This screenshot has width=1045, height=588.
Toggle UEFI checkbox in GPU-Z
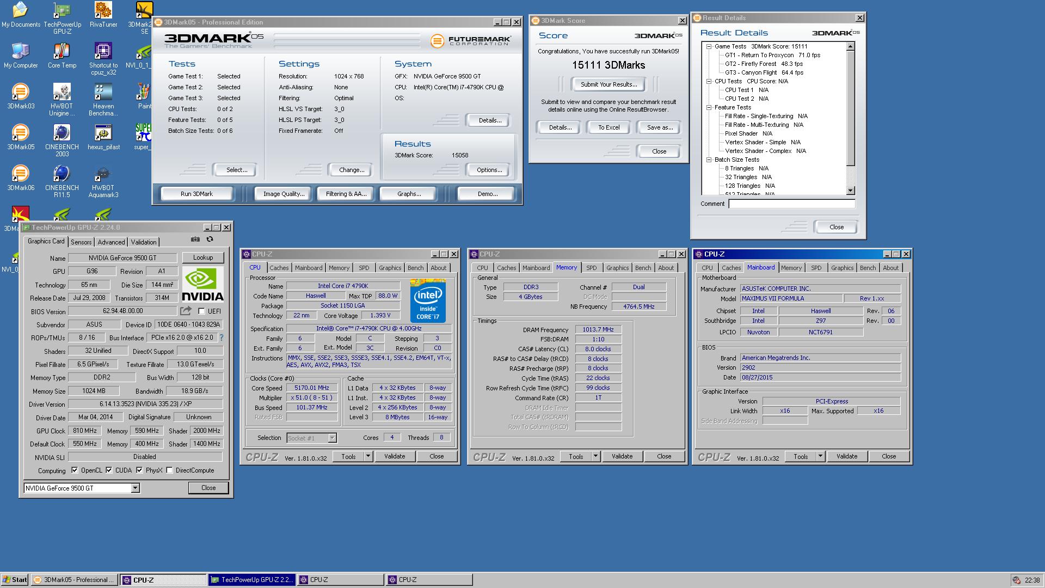[x=201, y=311]
